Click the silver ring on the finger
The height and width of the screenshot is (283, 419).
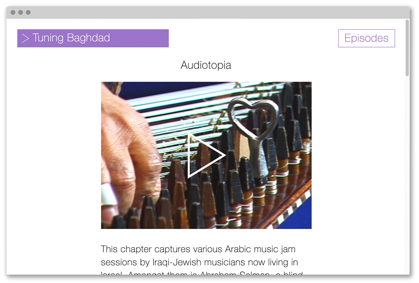point(108,195)
